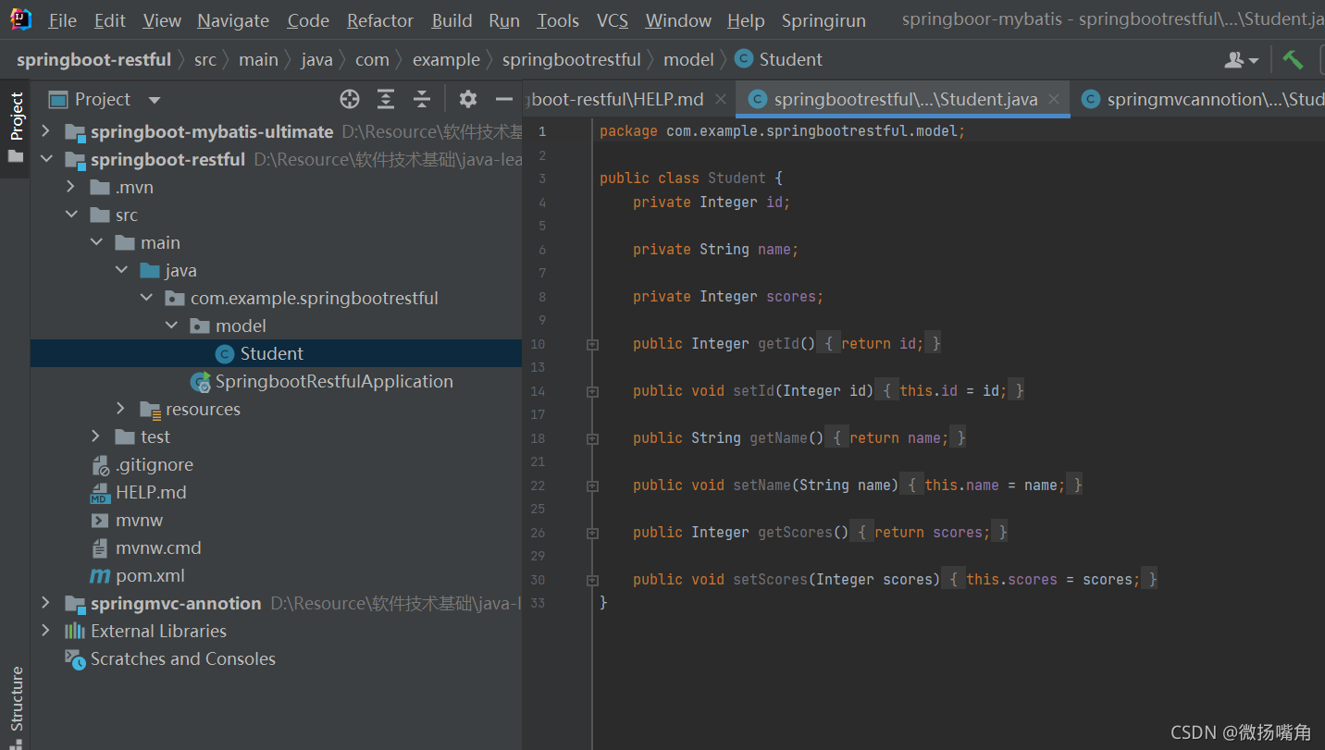Open the Run menu
The width and height of the screenshot is (1325, 750).
(504, 20)
